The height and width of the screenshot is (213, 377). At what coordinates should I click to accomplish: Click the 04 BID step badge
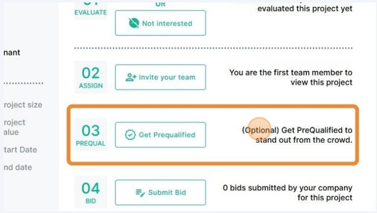pyautogui.click(x=90, y=192)
